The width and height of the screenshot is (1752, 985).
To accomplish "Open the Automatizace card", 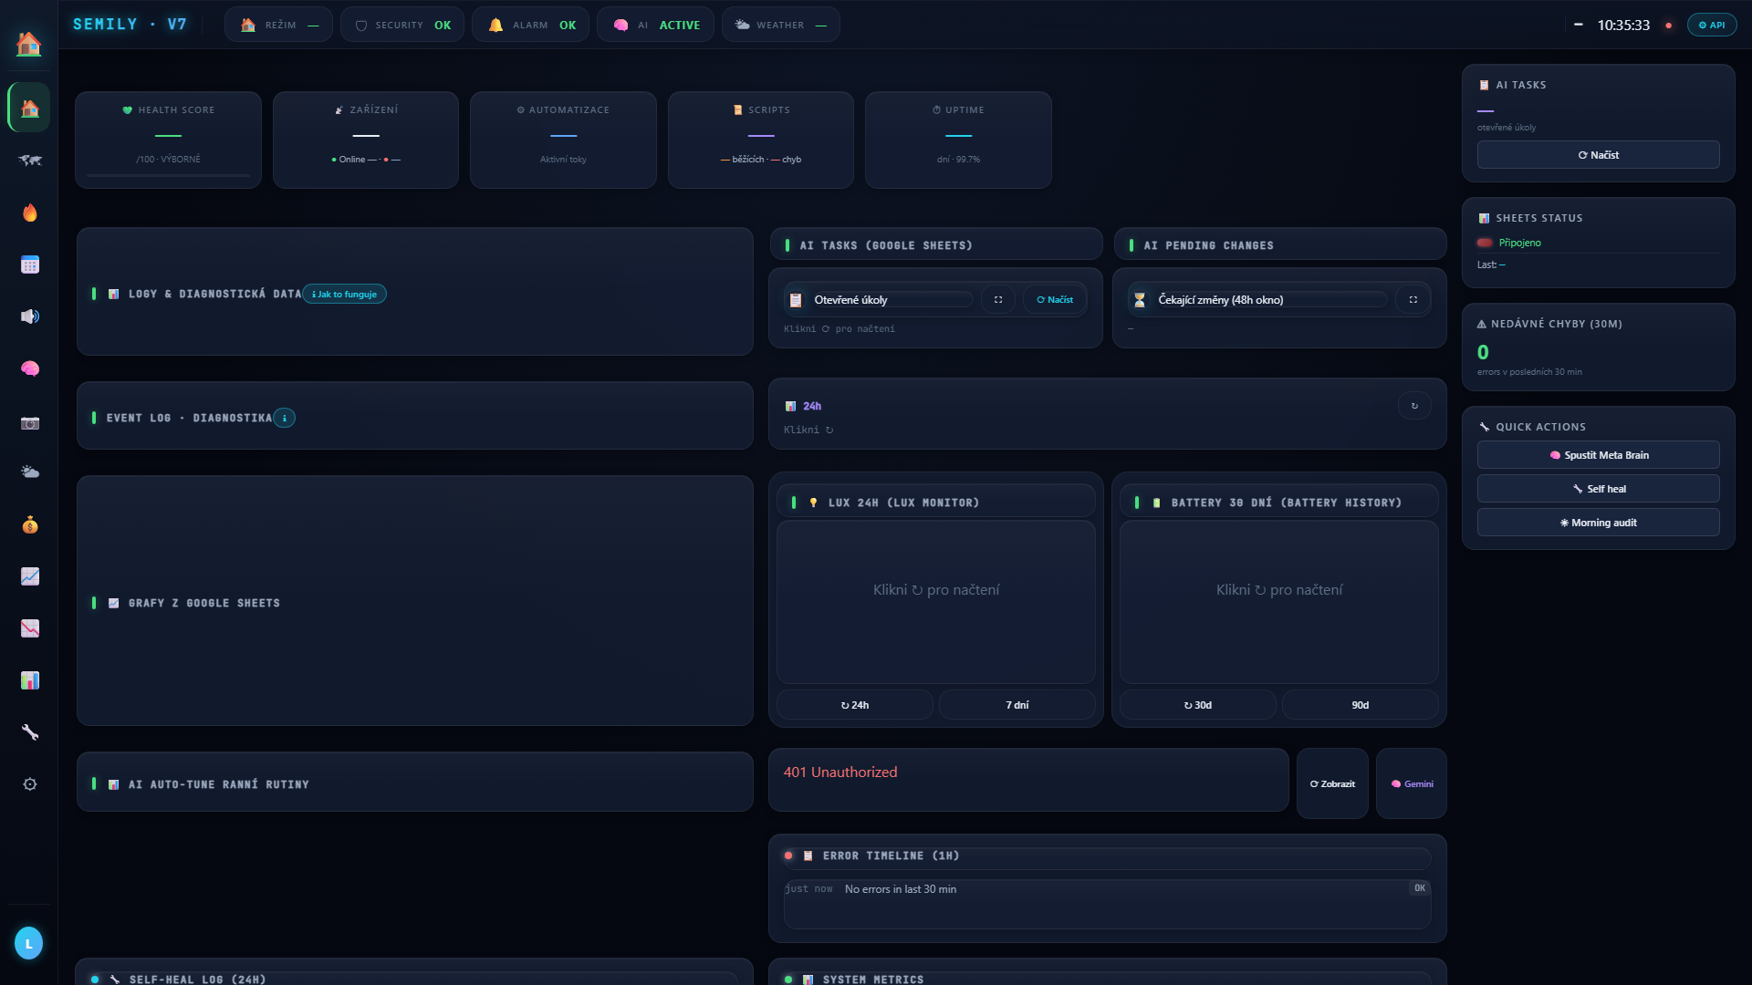I will [563, 140].
